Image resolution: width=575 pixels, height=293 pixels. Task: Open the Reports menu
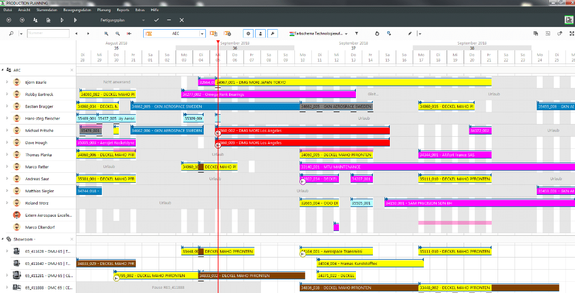[123, 10]
